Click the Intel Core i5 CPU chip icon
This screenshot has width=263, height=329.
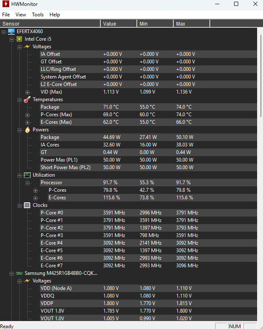point(19,39)
